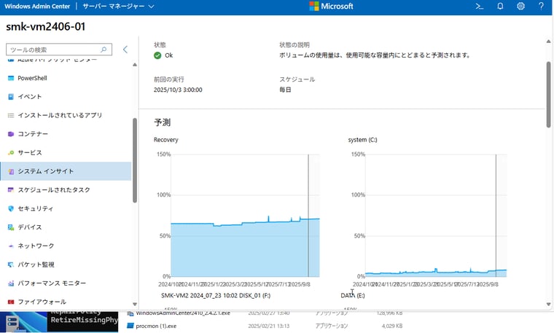Open スケジュールされたタスク tool
The width and height of the screenshot is (554, 333).
tap(66, 190)
